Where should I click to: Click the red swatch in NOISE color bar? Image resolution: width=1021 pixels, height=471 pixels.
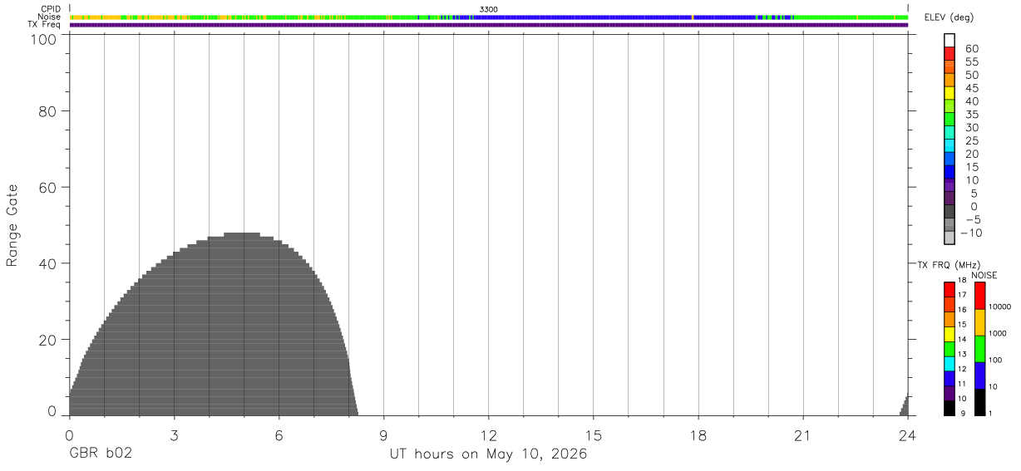click(979, 296)
